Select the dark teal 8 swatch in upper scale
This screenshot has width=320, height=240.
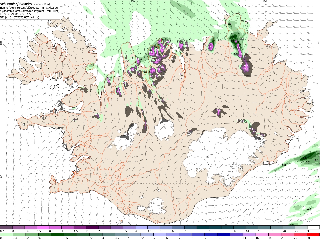click(203, 227)
